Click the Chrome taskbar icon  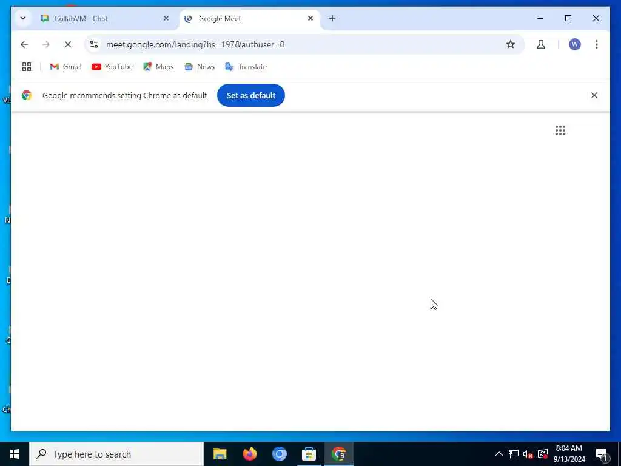pos(338,454)
